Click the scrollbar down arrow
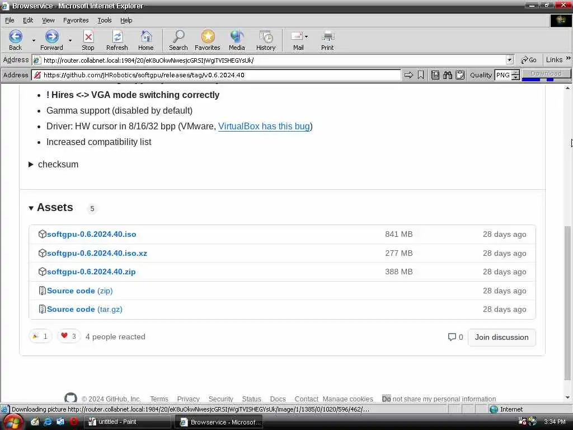573x430 pixels. pyautogui.click(x=567, y=398)
